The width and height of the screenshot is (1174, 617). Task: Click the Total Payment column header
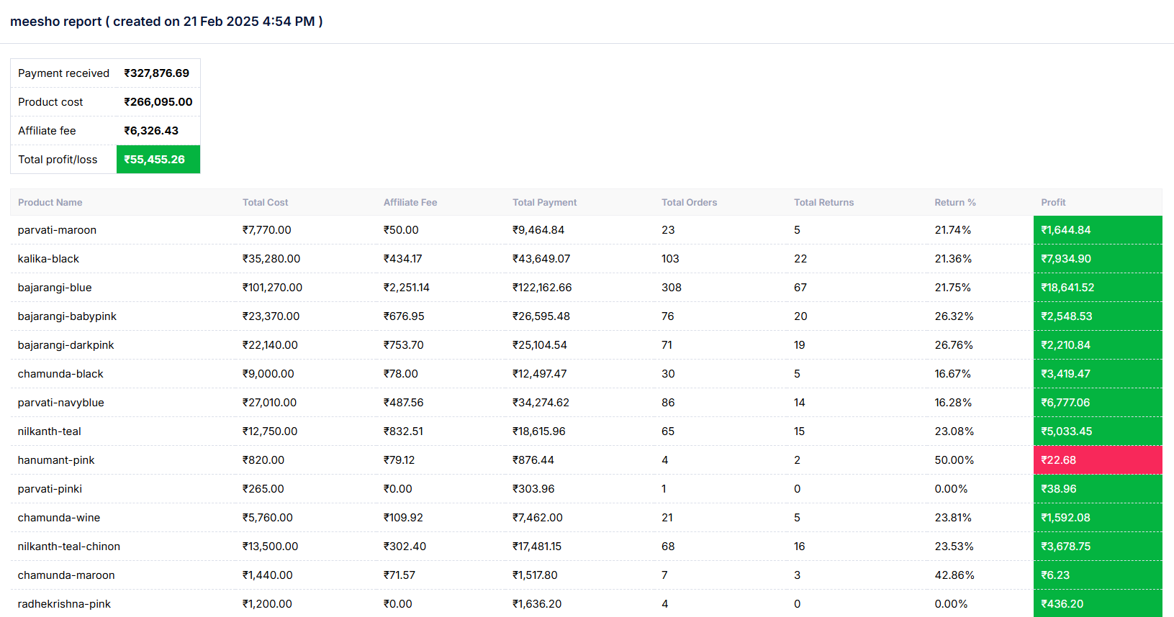pyautogui.click(x=544, y=202)
